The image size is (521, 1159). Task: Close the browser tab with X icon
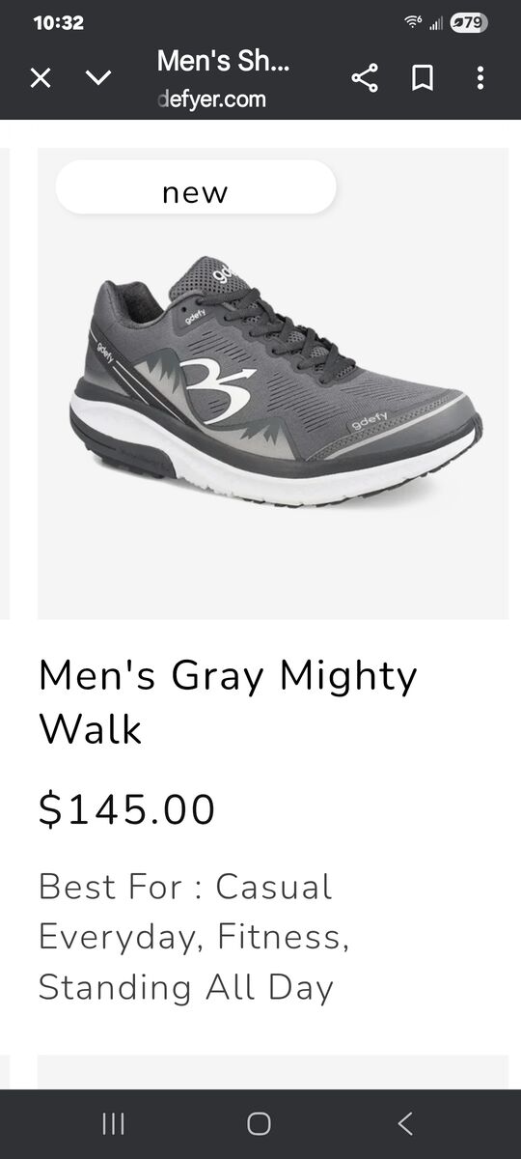coord(41,78)
